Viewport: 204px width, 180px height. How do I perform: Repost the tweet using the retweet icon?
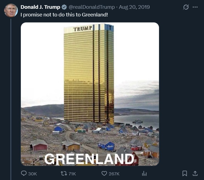[64, 173]
